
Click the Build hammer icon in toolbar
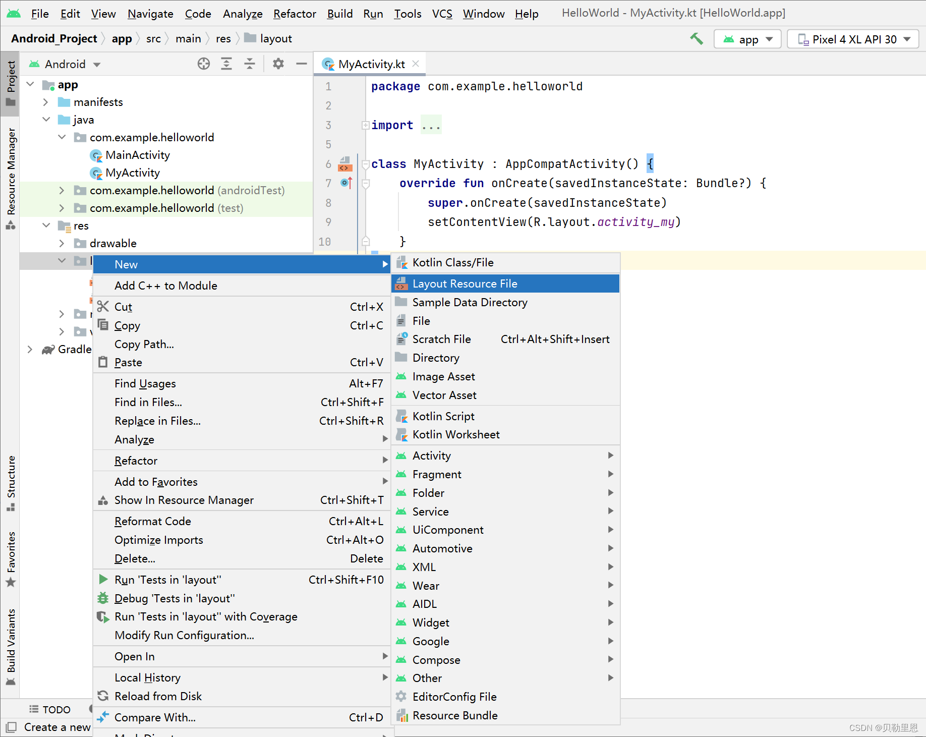point(697,39)
